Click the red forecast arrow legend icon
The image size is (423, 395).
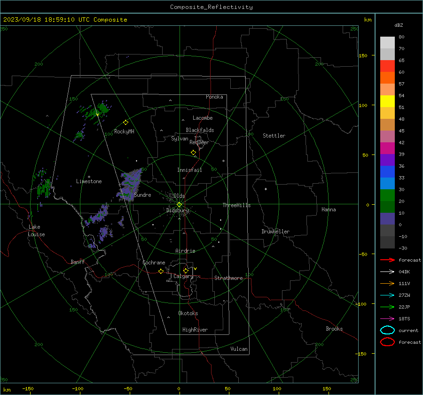point(387,260)
